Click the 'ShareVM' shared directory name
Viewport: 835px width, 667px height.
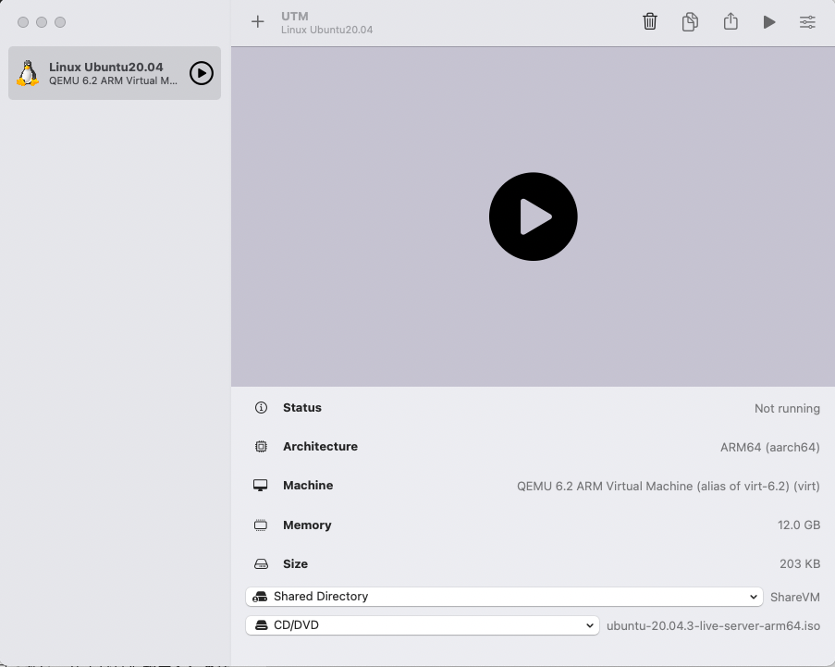pyautogui.click(x=795, y=598)
